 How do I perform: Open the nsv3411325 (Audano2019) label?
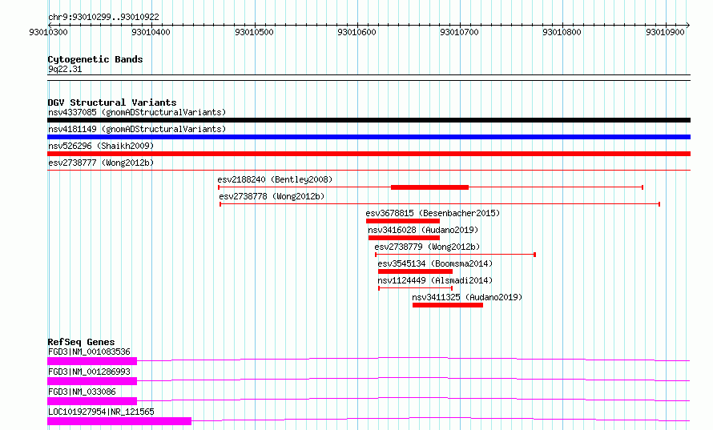467,297
